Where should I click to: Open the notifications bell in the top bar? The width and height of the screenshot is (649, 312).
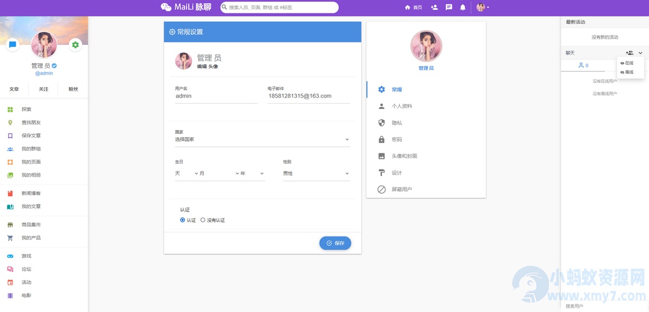[463, 8]
